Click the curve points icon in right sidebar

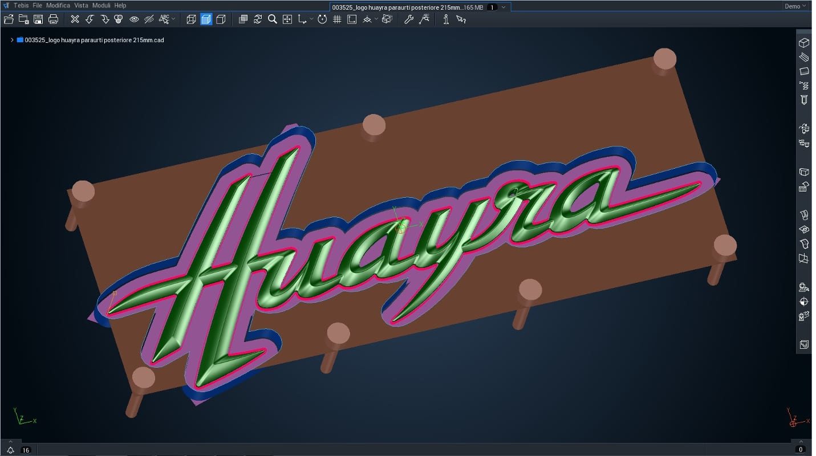[804, 85]
